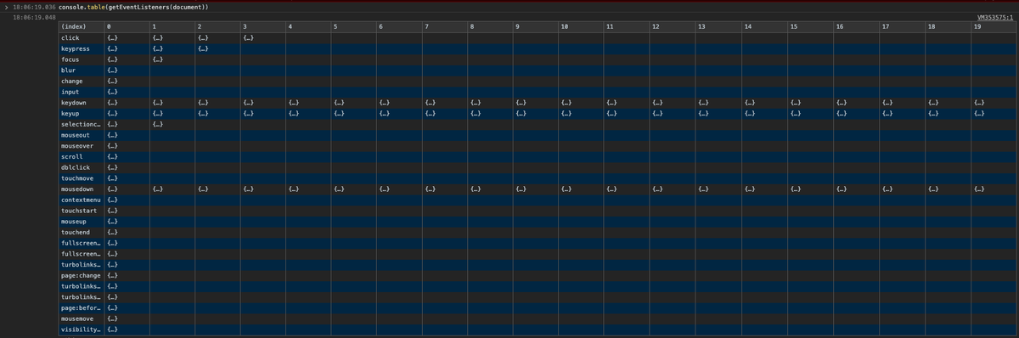The width and height of the screenshot is (1019, 338).
Task: Sort by column header 2
Action: [x=217, y=27]
